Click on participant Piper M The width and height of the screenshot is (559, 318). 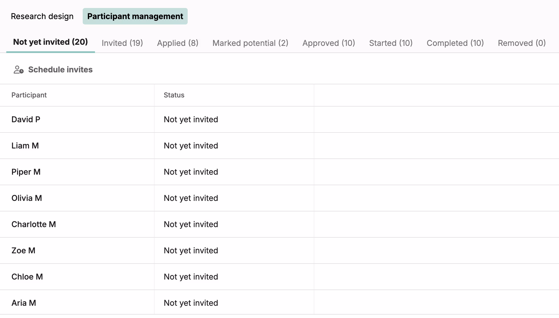point(26,172)
